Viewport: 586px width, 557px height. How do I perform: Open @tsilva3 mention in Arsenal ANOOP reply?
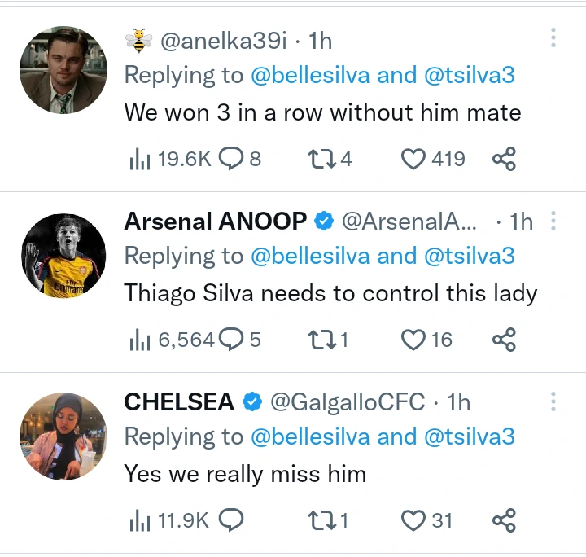[470, 256]
